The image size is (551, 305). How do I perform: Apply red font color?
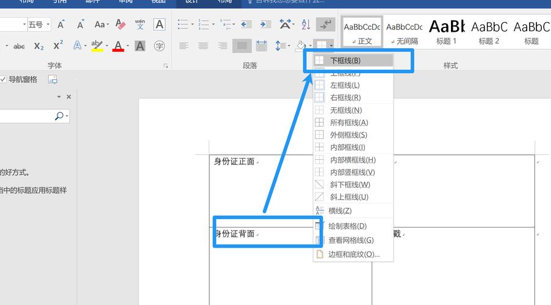point(118,46)
